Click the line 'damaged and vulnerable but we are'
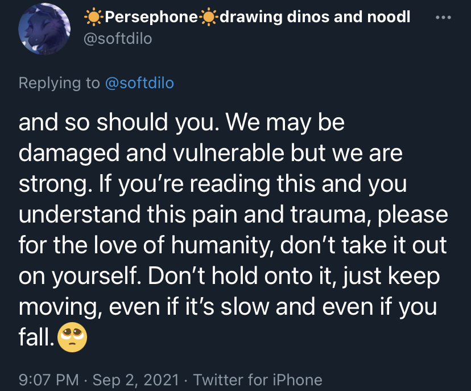The image size is (471, 391). point(210,153)
